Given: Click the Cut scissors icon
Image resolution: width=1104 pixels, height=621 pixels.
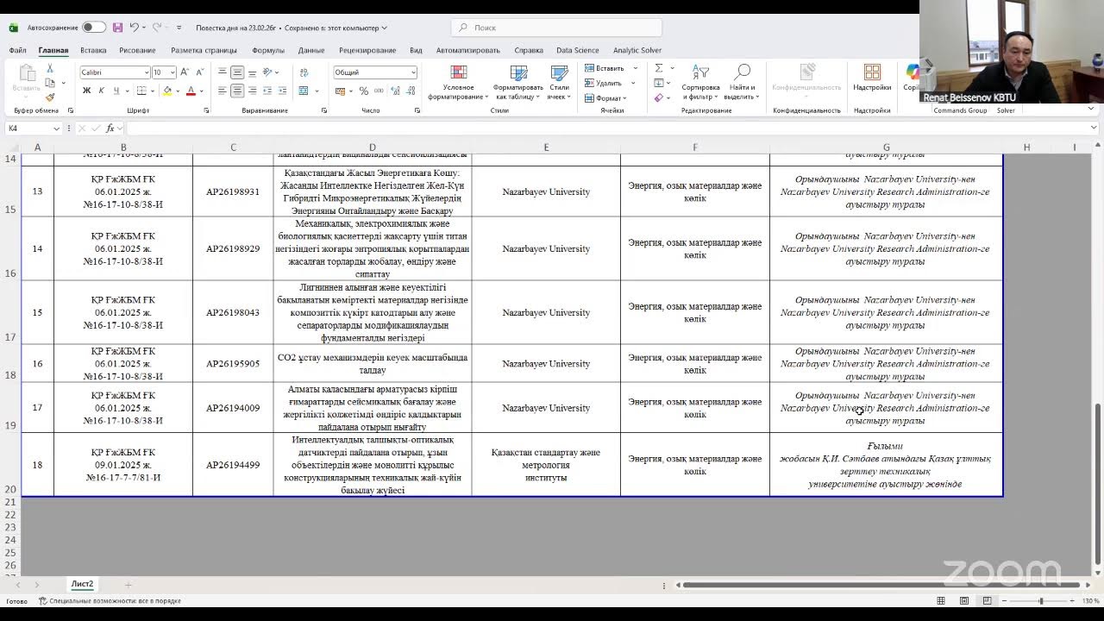Looking at the screenshot, I should [50, 68].
